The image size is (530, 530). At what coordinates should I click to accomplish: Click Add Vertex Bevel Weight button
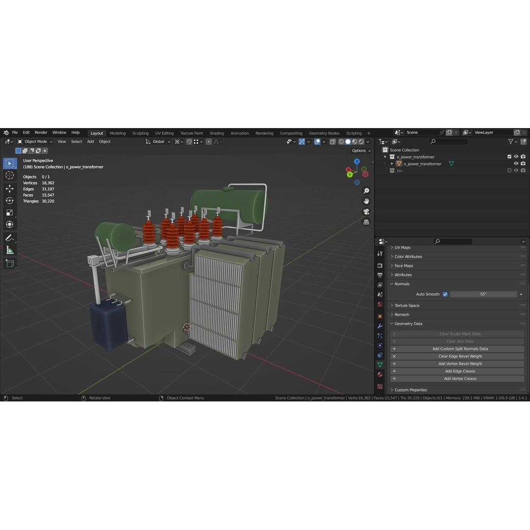point(457,364)
